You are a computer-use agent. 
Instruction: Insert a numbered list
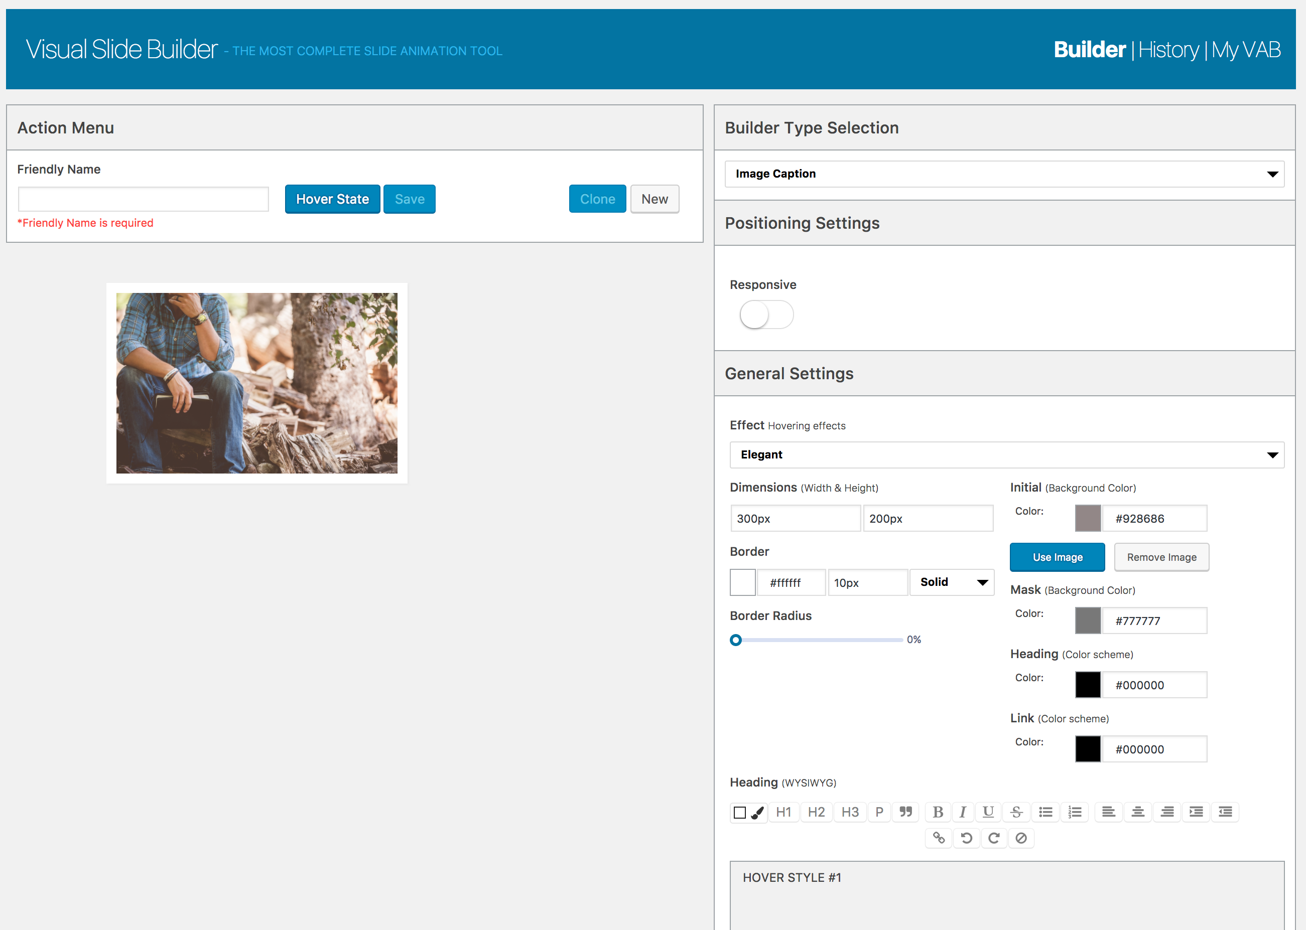pos(1075,812)
